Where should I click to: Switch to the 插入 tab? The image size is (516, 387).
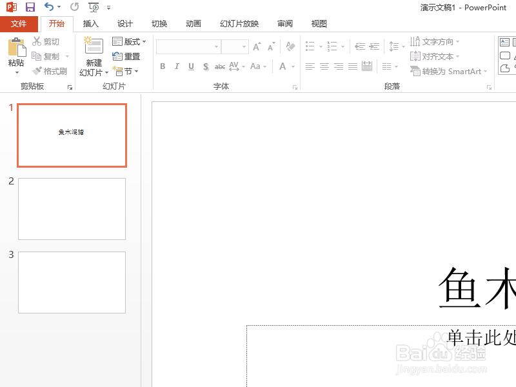91,24
